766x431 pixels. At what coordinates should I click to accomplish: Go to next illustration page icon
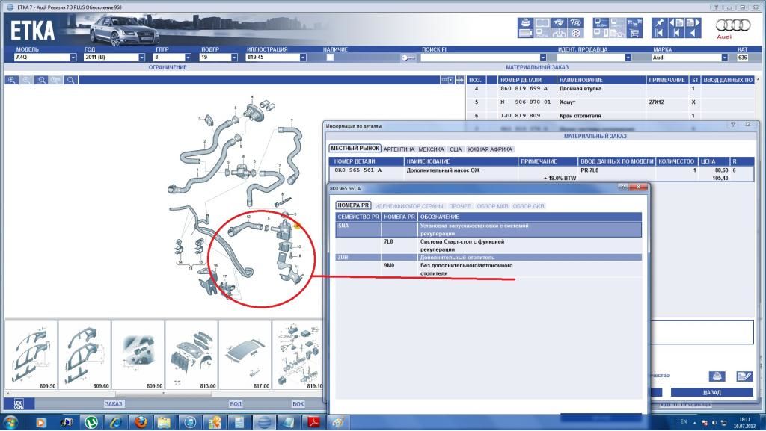pyautogui.click(x=693, y=22)
